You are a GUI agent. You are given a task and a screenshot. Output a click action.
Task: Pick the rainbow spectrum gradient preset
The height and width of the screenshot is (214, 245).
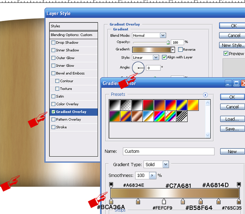pos(159,116)
